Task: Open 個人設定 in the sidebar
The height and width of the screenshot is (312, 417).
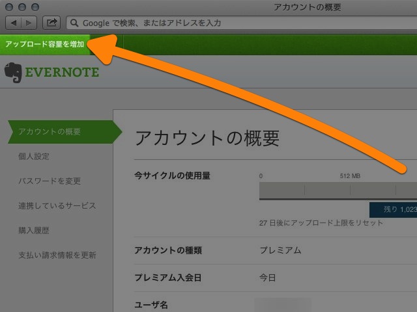Action: click(34, 156)
